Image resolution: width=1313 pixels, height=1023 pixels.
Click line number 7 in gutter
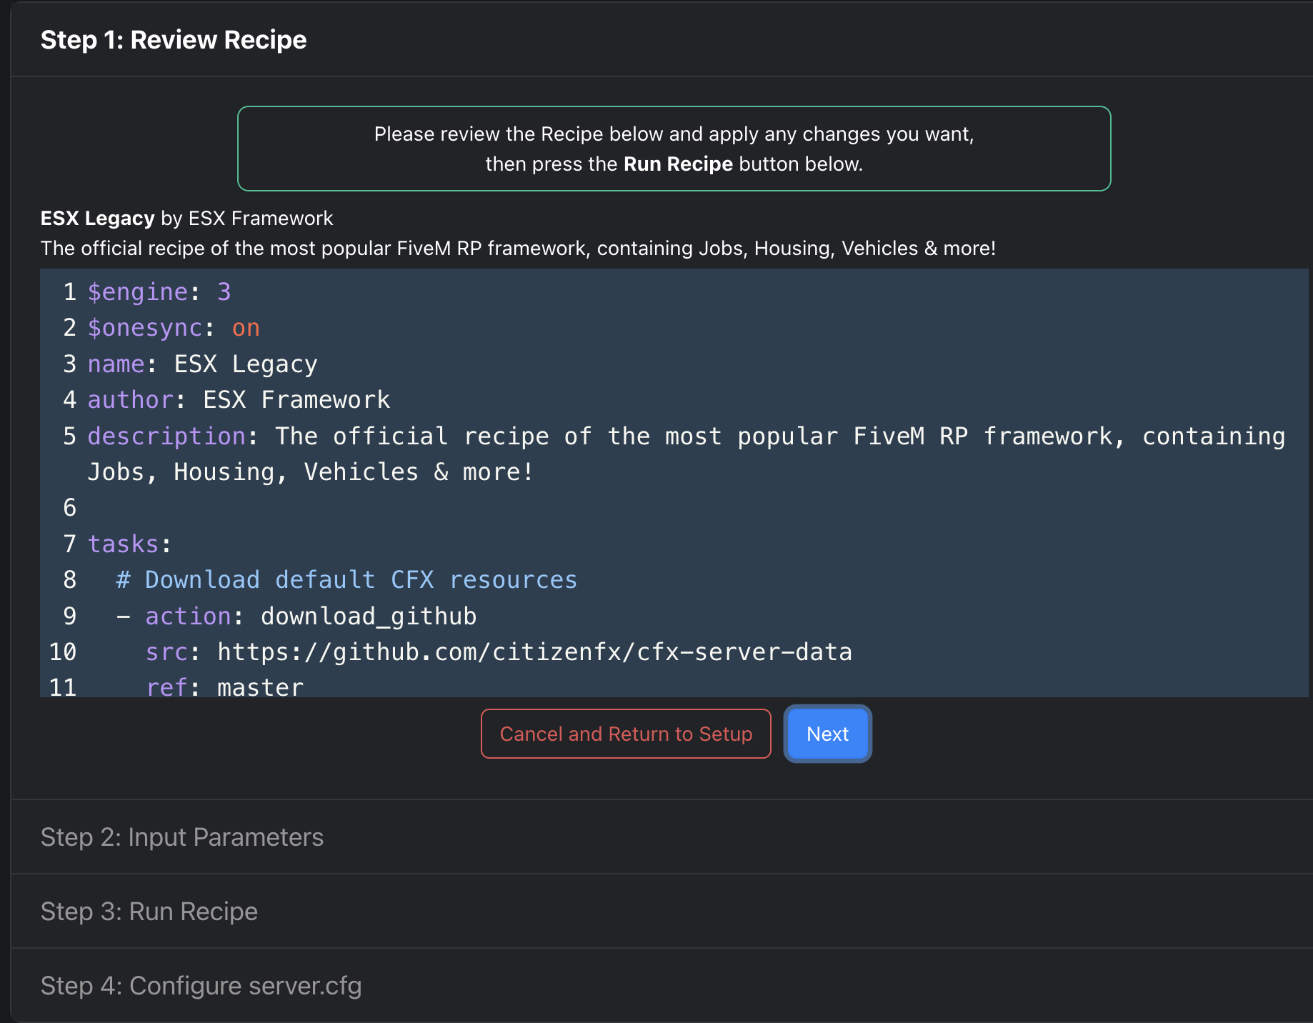coord(69,544)
